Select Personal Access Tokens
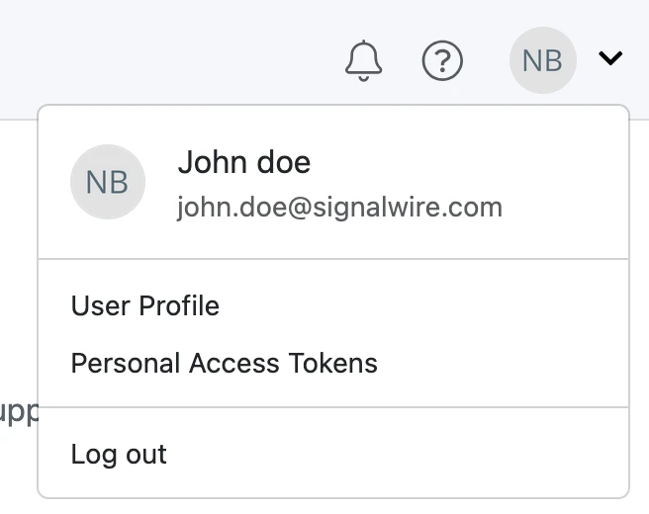This screenshot has width=649, height=514. (x=225, y=363)
